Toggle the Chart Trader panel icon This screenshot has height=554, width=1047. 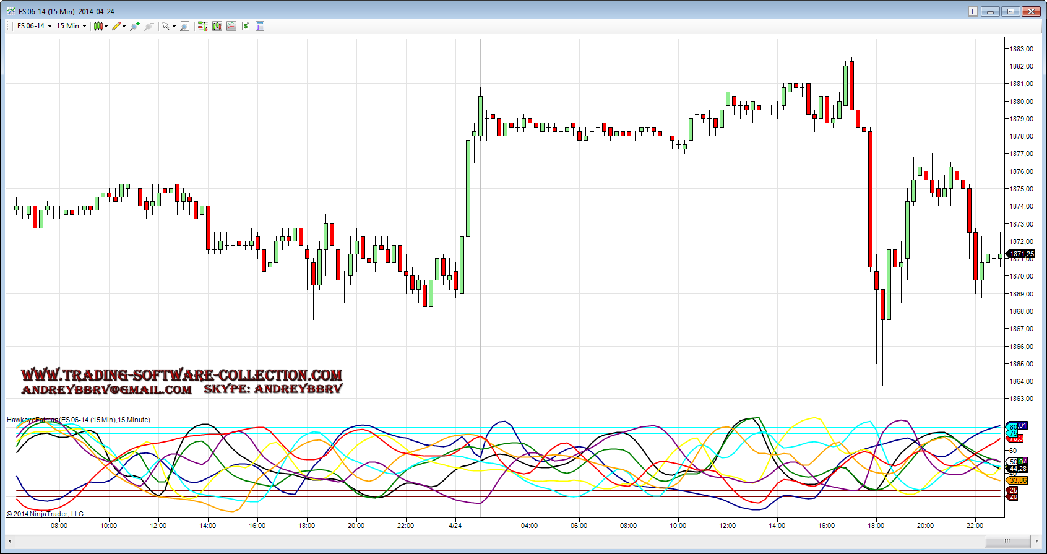click(x=202, y=26)
